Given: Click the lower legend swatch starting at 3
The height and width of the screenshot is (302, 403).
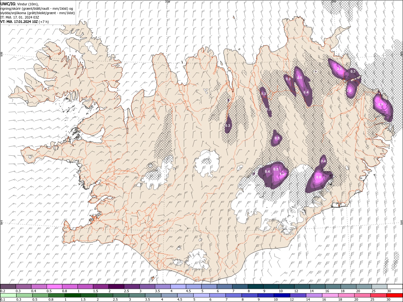Looking at the screenshot, I should coord(137,295).
